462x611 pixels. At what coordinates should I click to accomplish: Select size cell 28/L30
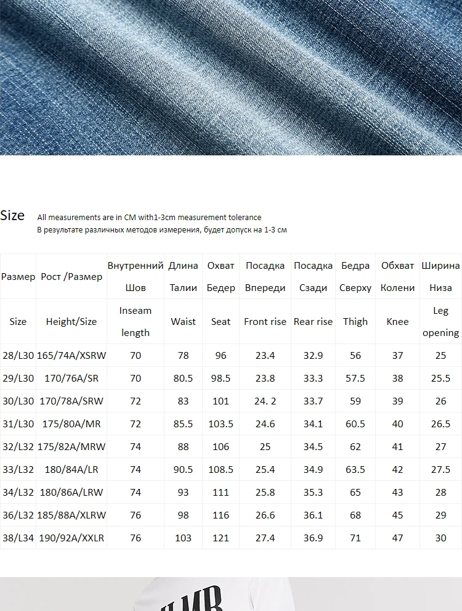(x=18, y=355)
